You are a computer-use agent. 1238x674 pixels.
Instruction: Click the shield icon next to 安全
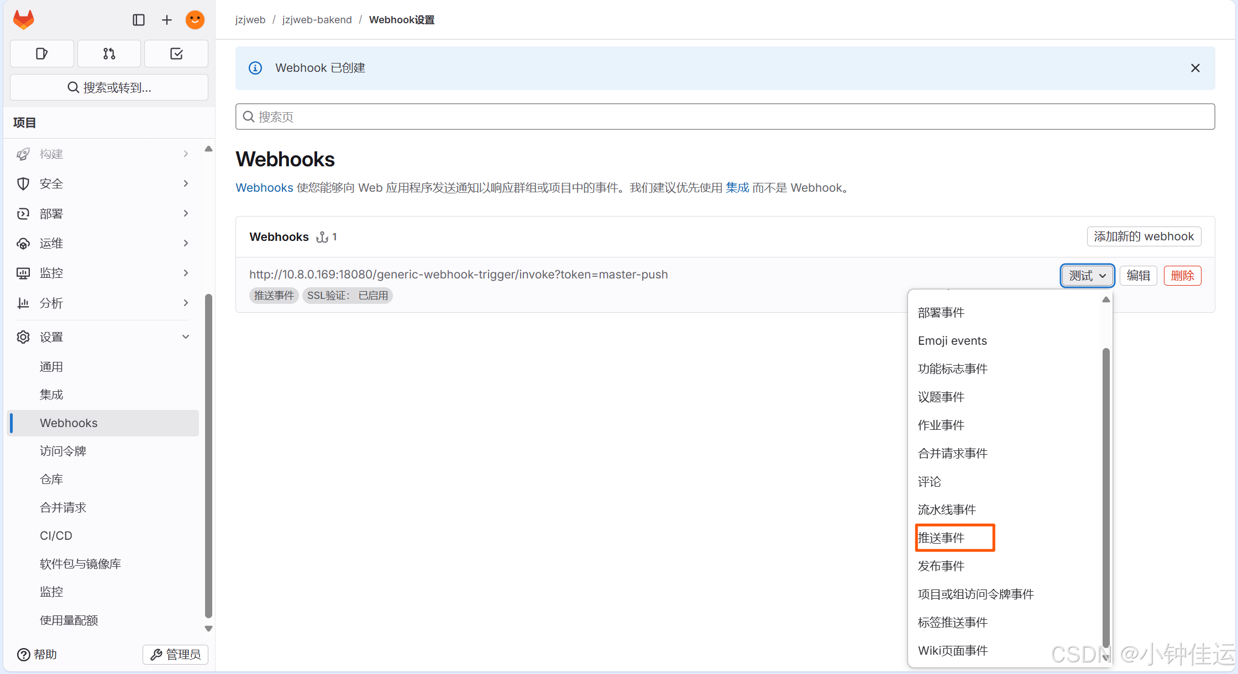(23, 184)
